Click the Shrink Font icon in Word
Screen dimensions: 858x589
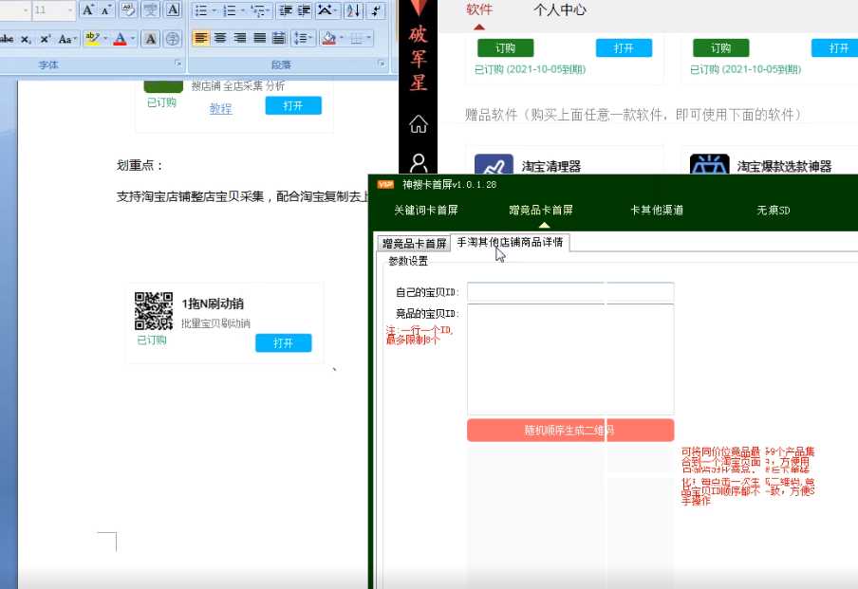(x=106, y=9)
